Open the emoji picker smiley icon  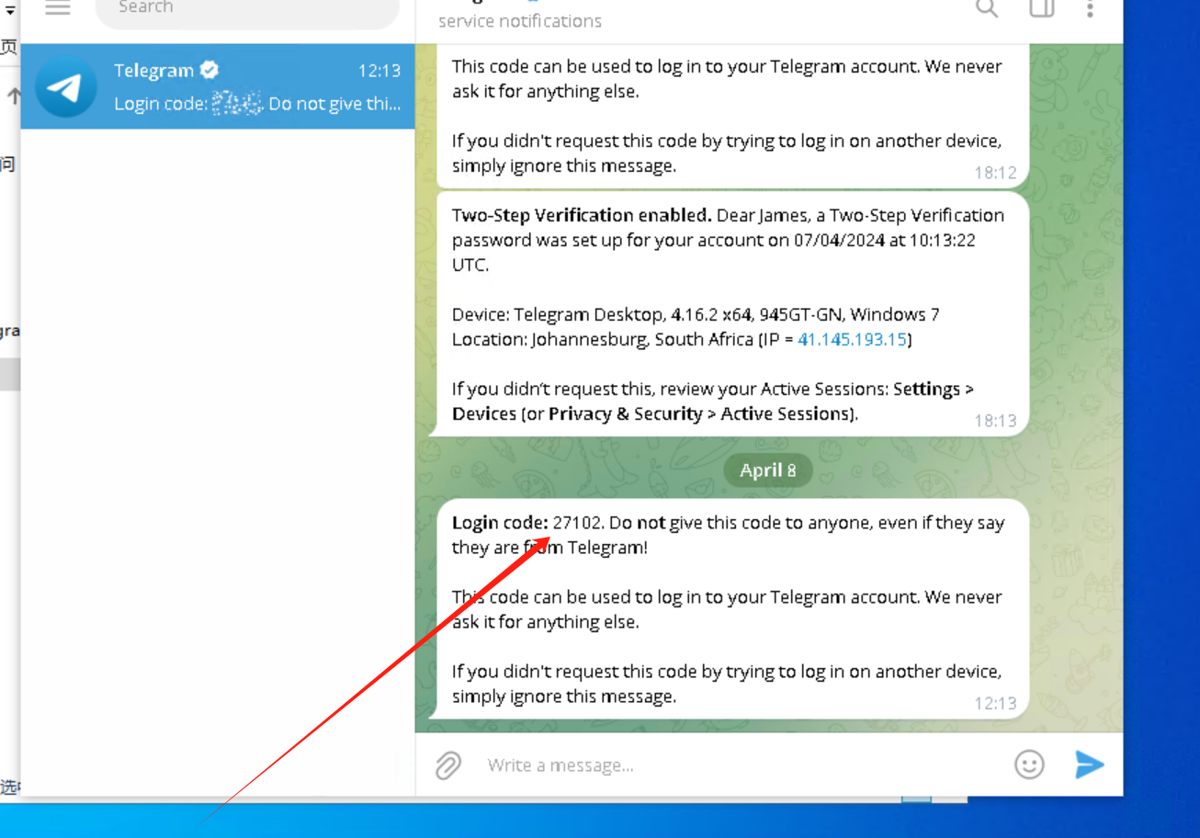1029,764
